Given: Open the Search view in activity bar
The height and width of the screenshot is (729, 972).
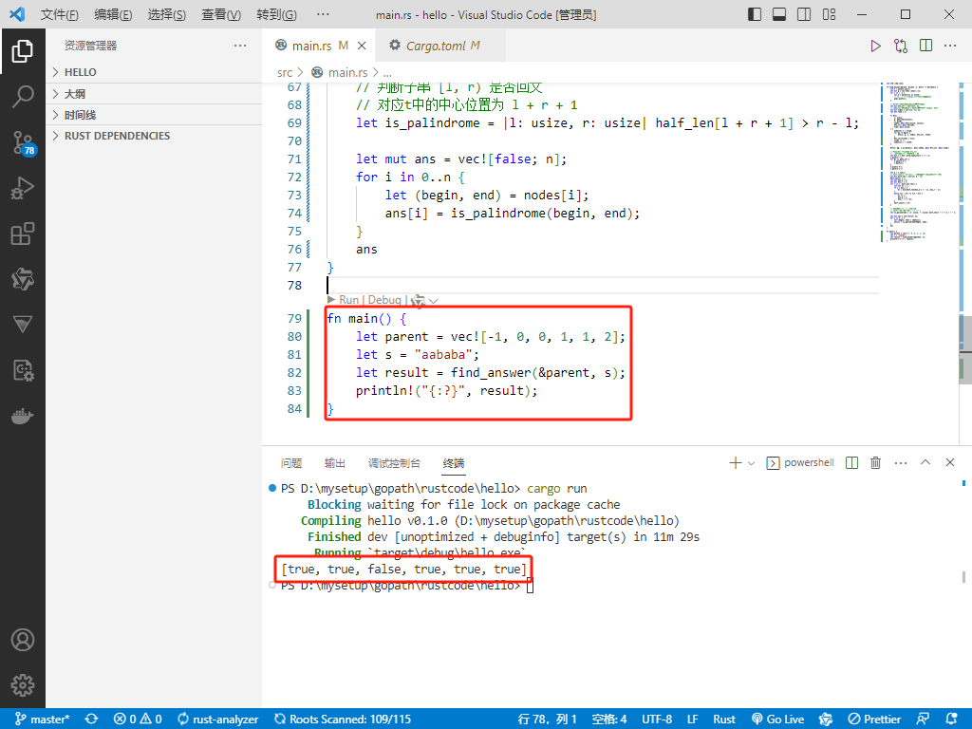Looking at the screenshot, I should coord(23,97).
